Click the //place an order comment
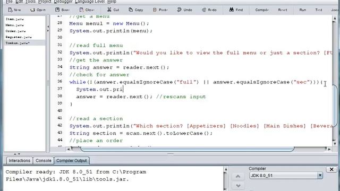Screen dimensions: 340x191 tap(96, 141)
